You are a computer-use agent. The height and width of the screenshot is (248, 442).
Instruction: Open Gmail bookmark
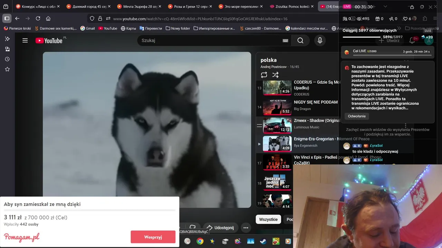pos(87,28)
